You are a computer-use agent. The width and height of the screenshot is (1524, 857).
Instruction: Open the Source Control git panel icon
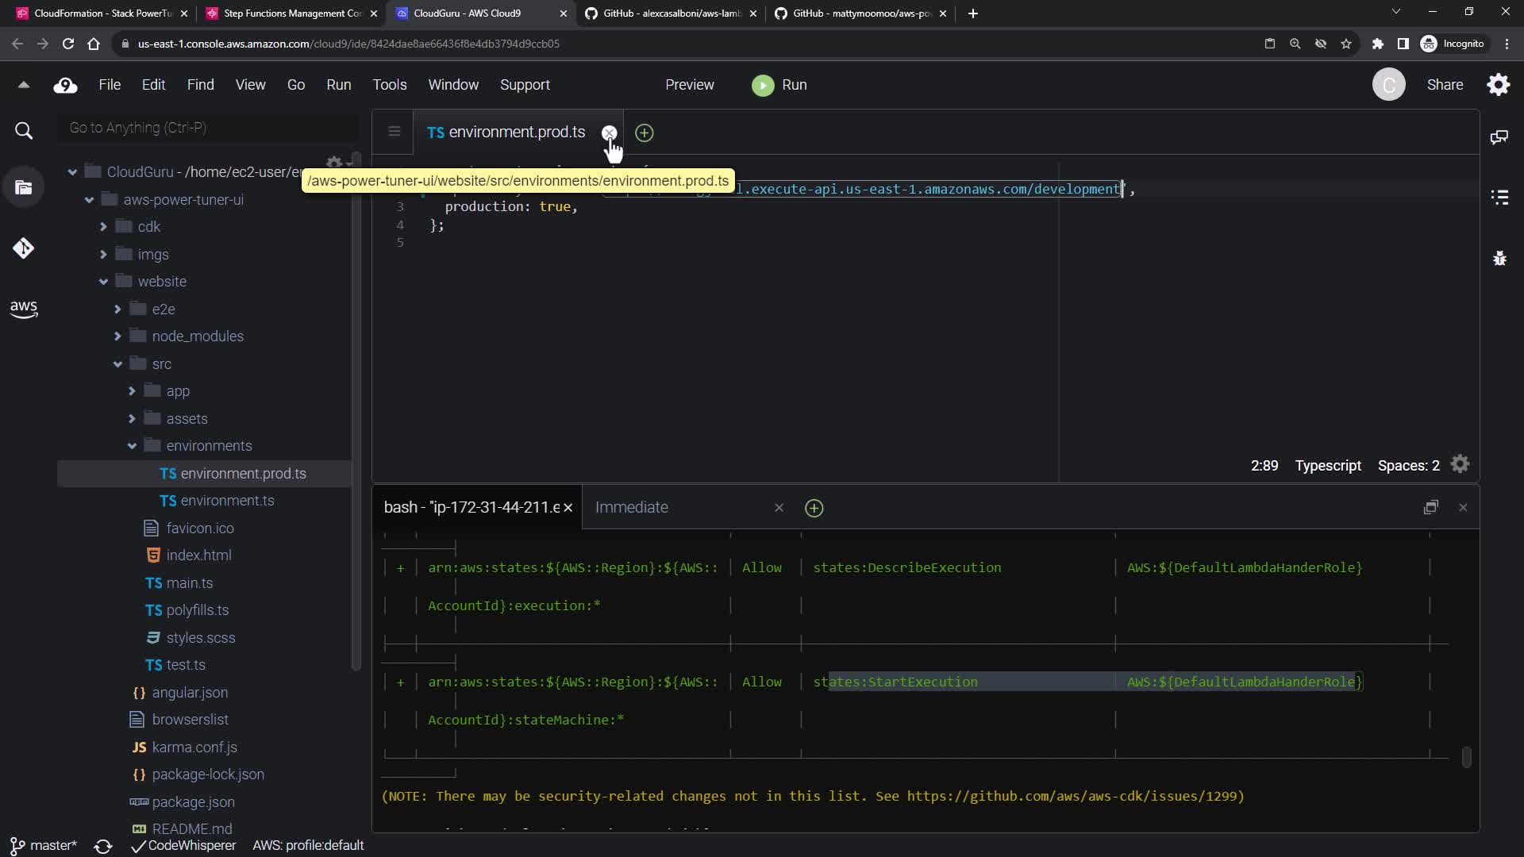pos(24,248)
